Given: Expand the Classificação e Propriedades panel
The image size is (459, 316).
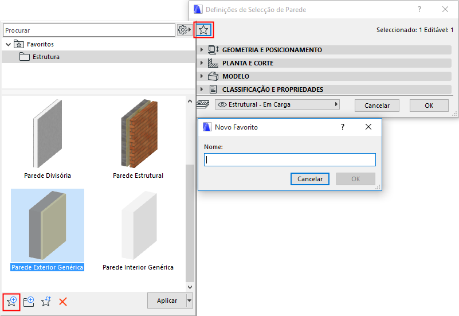Looking at the screenshot, I should pos(201,89).
